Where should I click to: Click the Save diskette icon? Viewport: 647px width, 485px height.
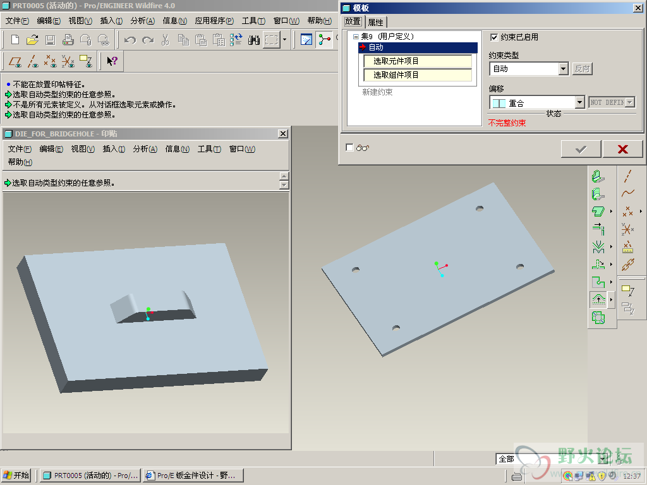point(50,40)
